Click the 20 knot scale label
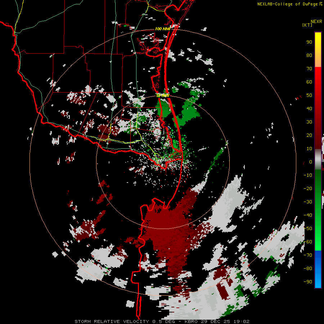324x324 pixels. tap(309, 135)
